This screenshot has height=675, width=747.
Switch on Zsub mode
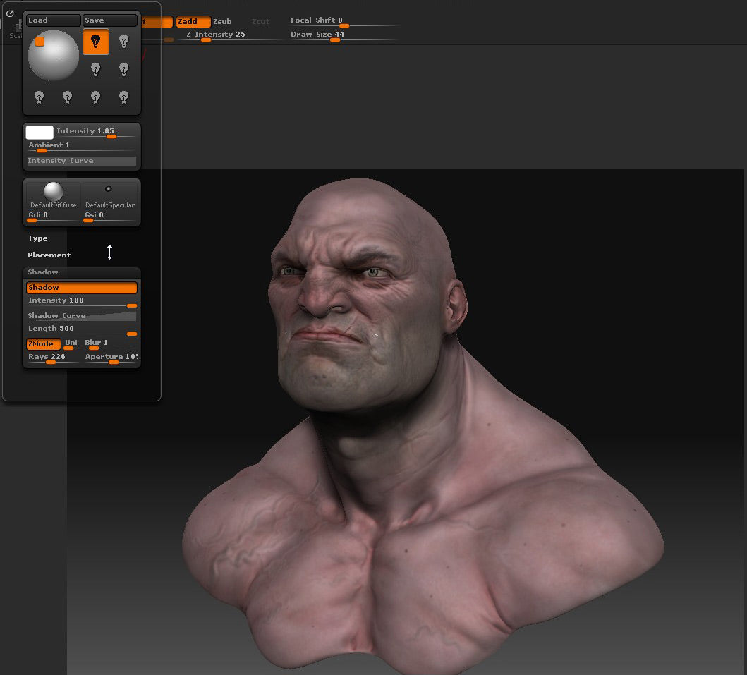pyautogui.click(x=222, y=22)
